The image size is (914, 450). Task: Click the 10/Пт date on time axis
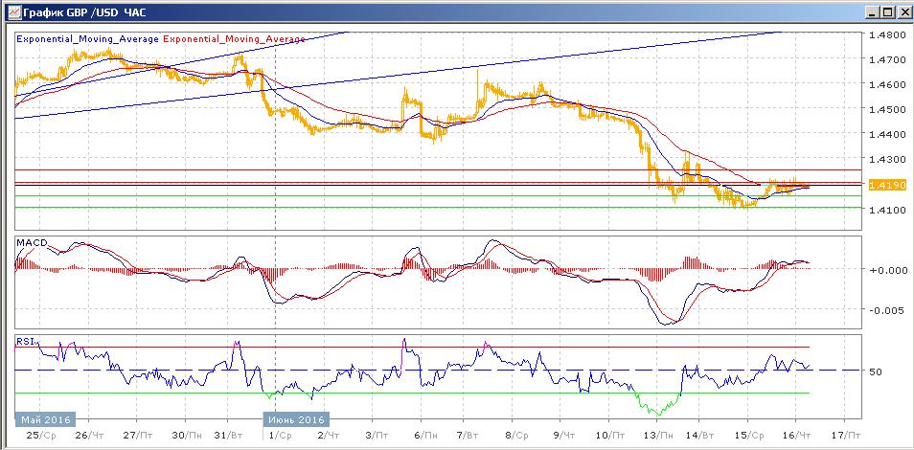tap(609, 435)
